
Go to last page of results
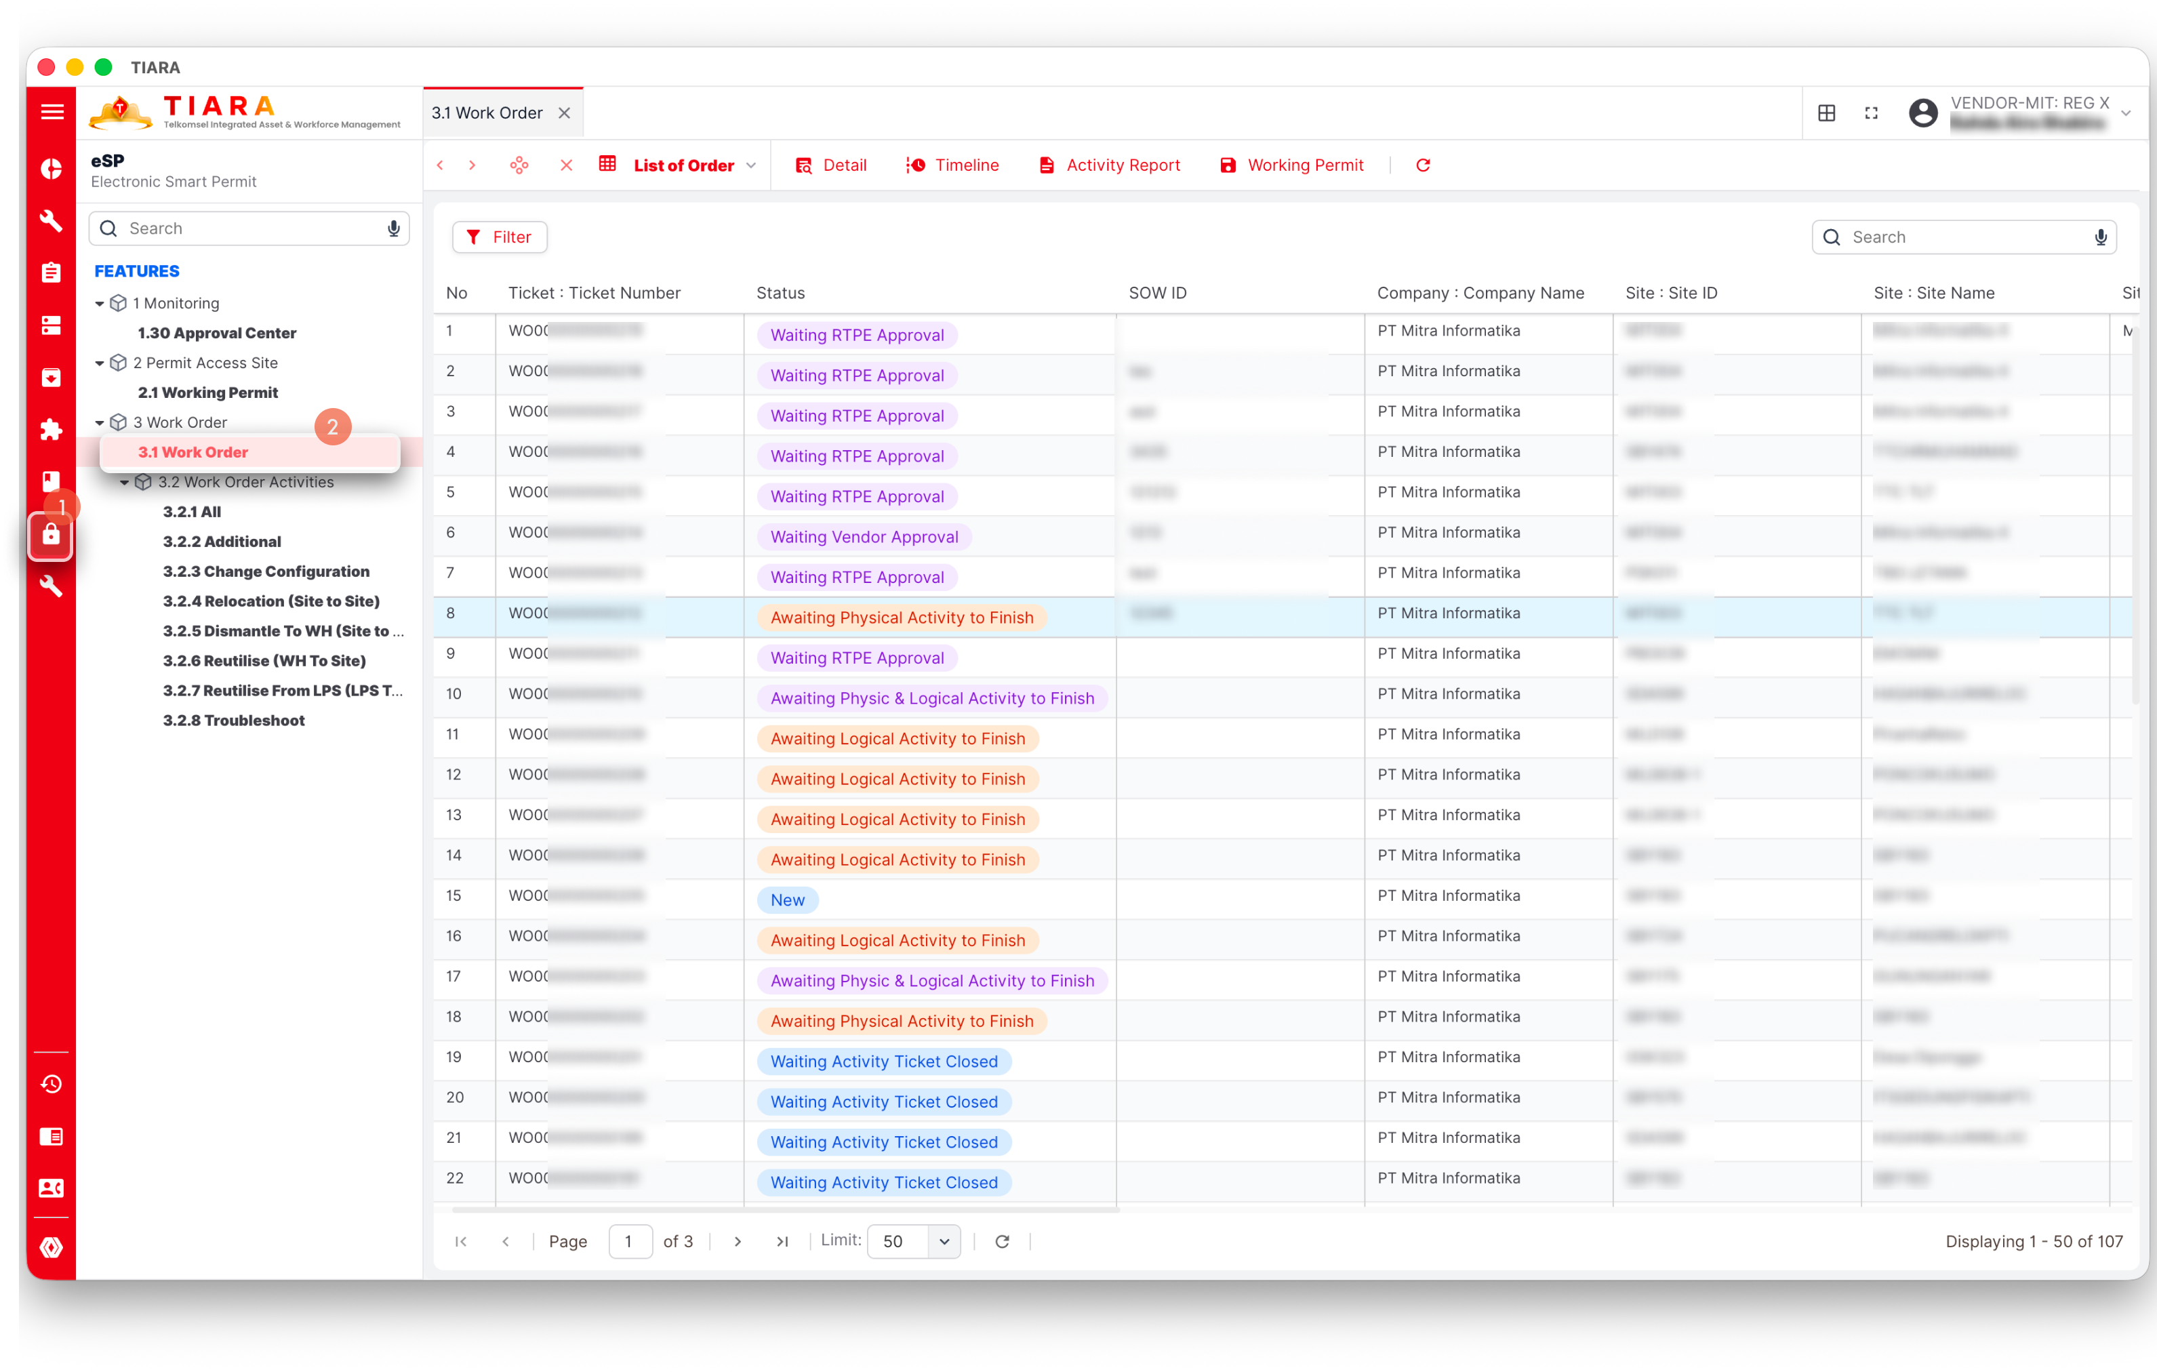point(782,1241)
